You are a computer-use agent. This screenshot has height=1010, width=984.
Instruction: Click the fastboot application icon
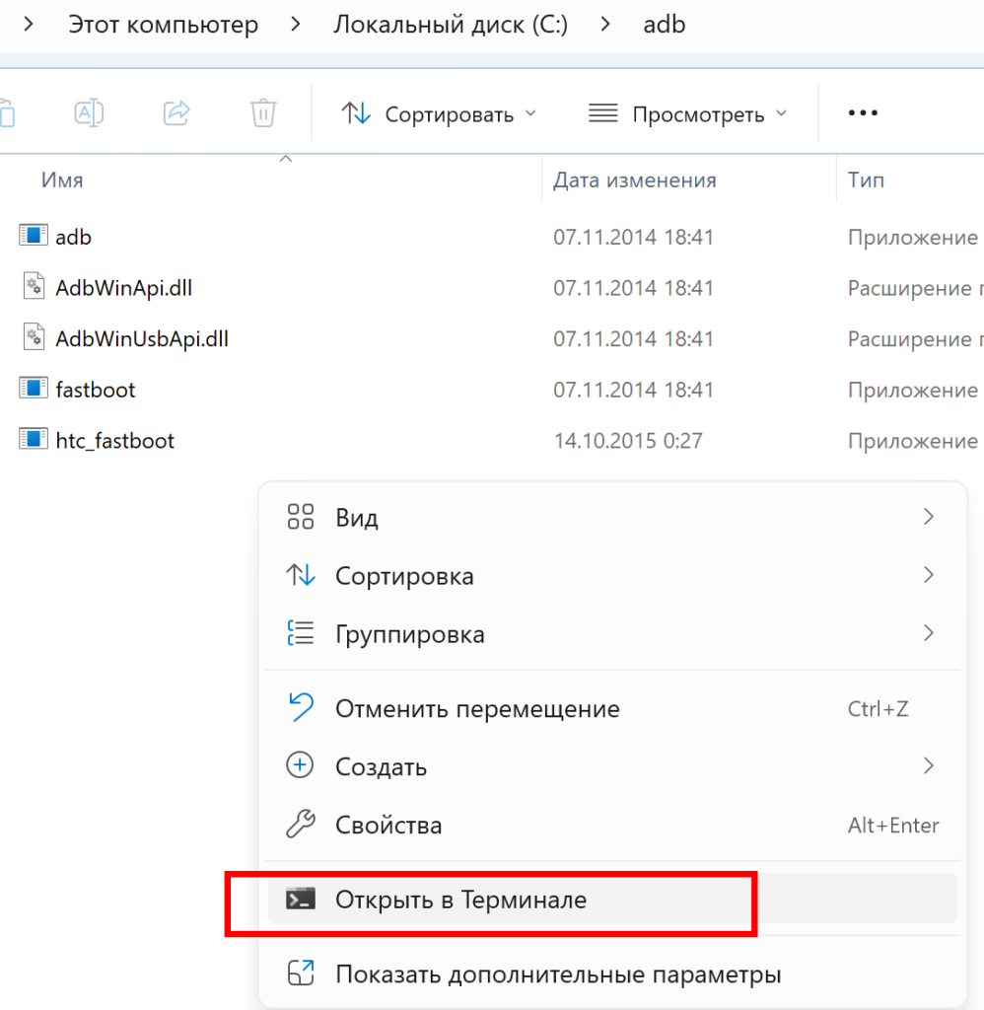[x=34, y=389]
